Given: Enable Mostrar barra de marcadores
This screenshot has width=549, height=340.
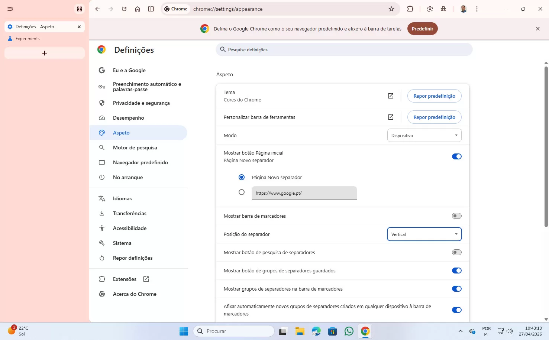Looking at the screenshot, I should [456, 216].
